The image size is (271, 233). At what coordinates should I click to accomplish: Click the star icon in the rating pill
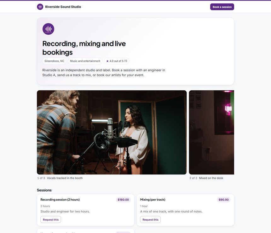click(107, 61)
